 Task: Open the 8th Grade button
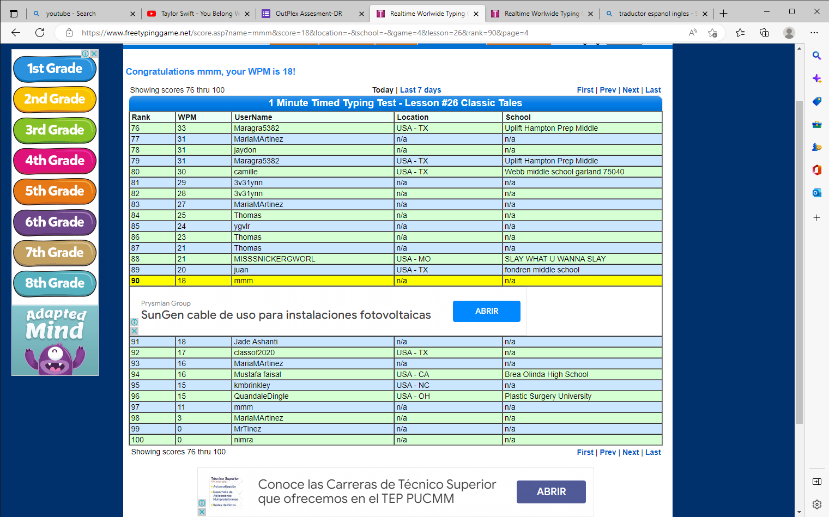point(55,283)
